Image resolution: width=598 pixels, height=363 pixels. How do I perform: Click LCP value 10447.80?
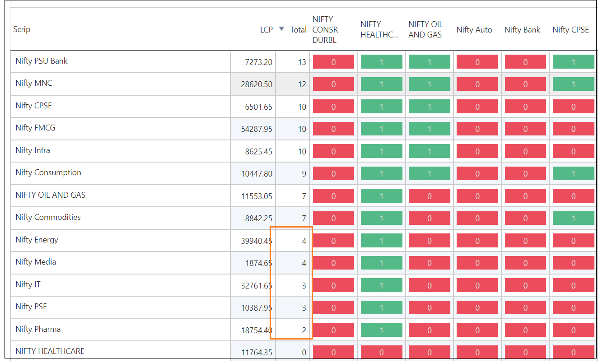click(x=257, y=174)
